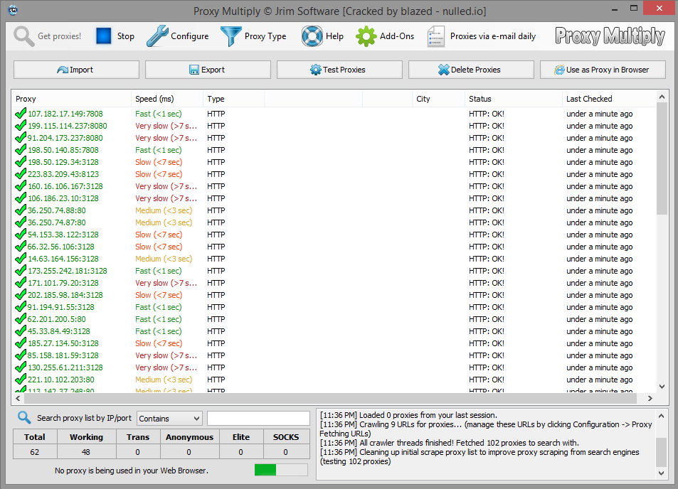The width and height of the screenshot is (678, 489).
Task: Click the app icon in the title bar
Action: click(x=13, y=11)
